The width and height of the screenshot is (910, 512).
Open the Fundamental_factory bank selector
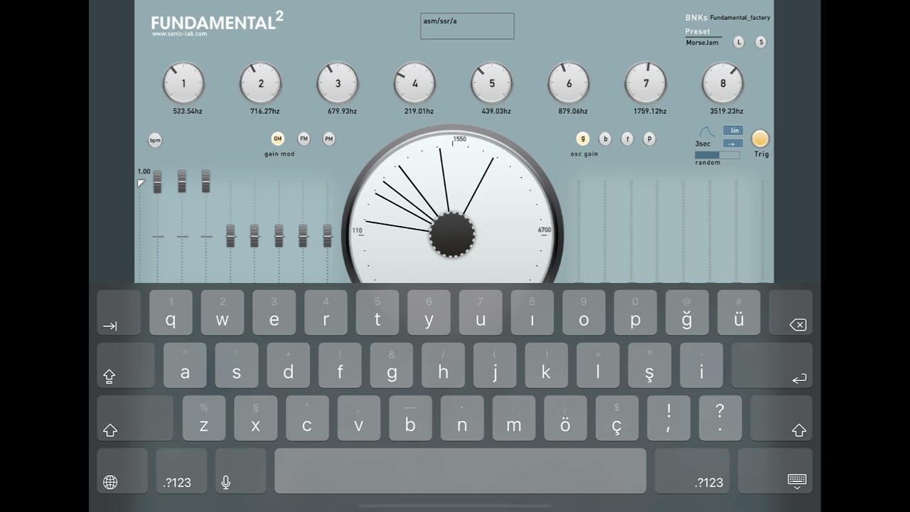pos(739,18)
